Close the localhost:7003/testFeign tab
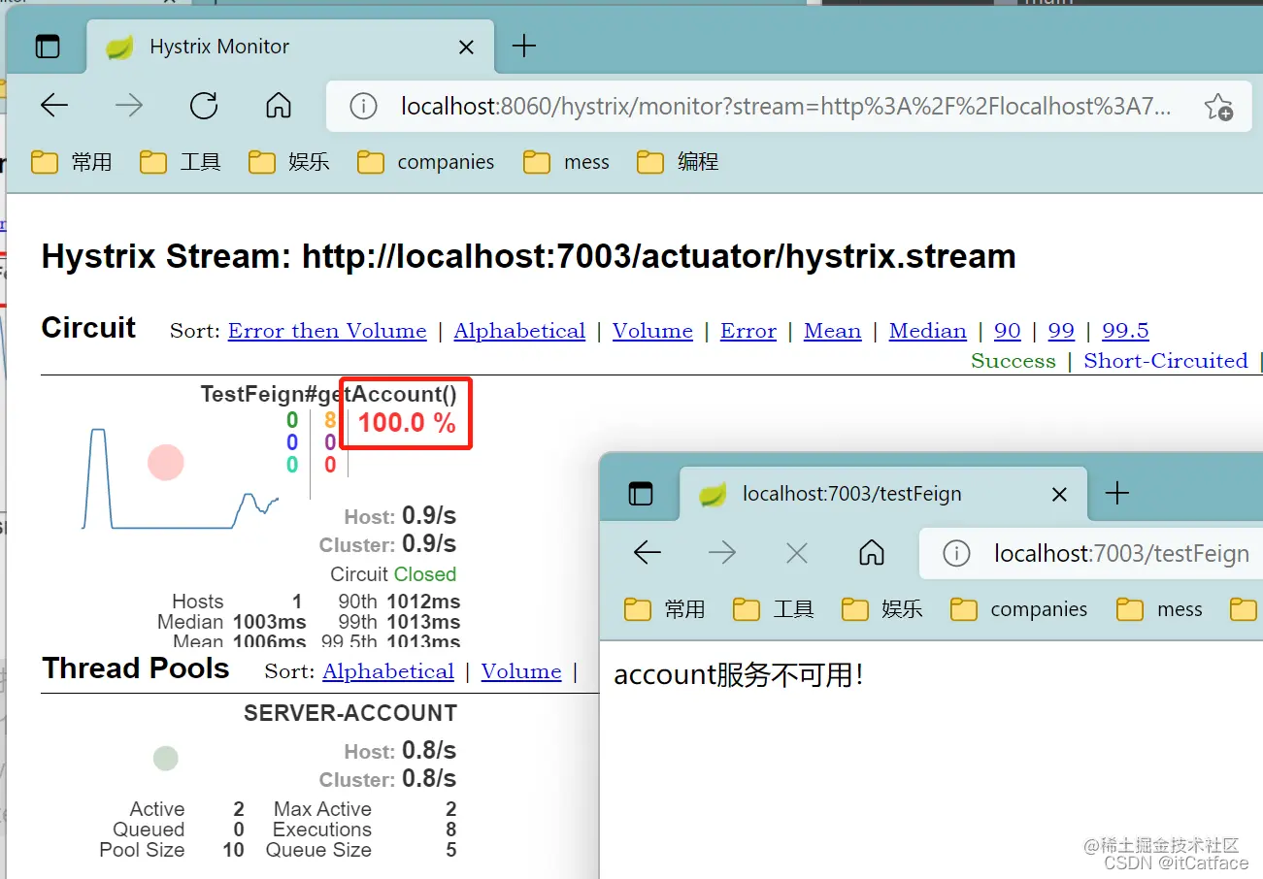 pos(1059,495)
